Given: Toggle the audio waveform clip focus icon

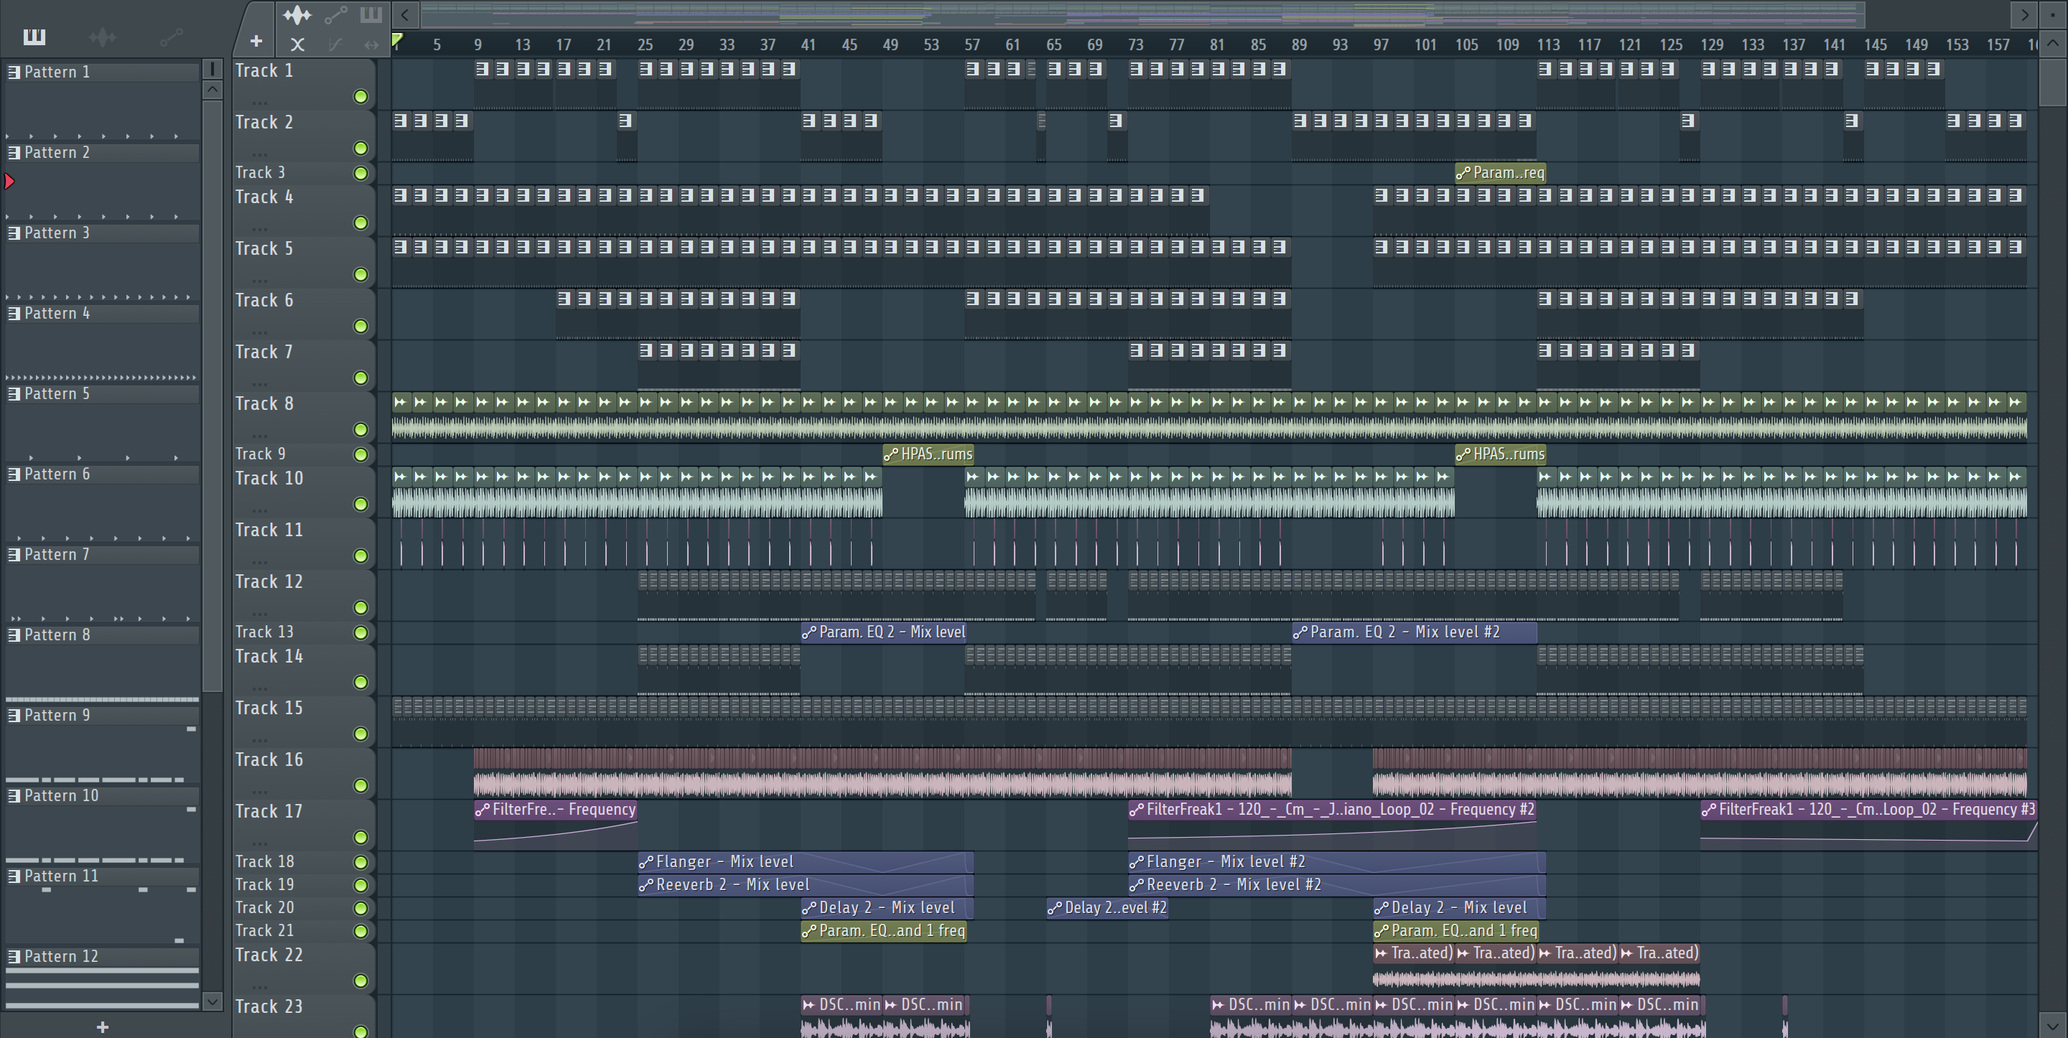Looking at the screenshot, I should click(297, 14).
